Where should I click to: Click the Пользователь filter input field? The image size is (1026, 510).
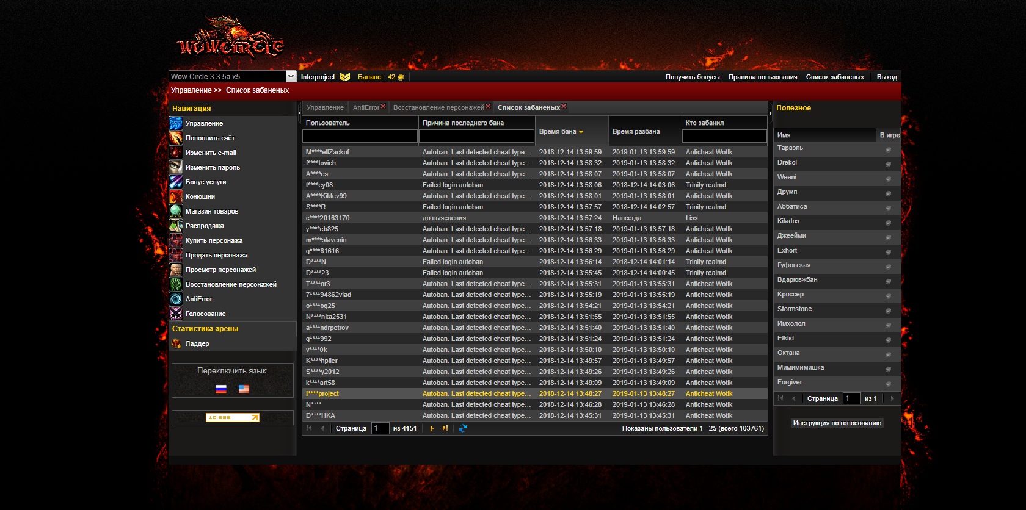pos(360,136)
